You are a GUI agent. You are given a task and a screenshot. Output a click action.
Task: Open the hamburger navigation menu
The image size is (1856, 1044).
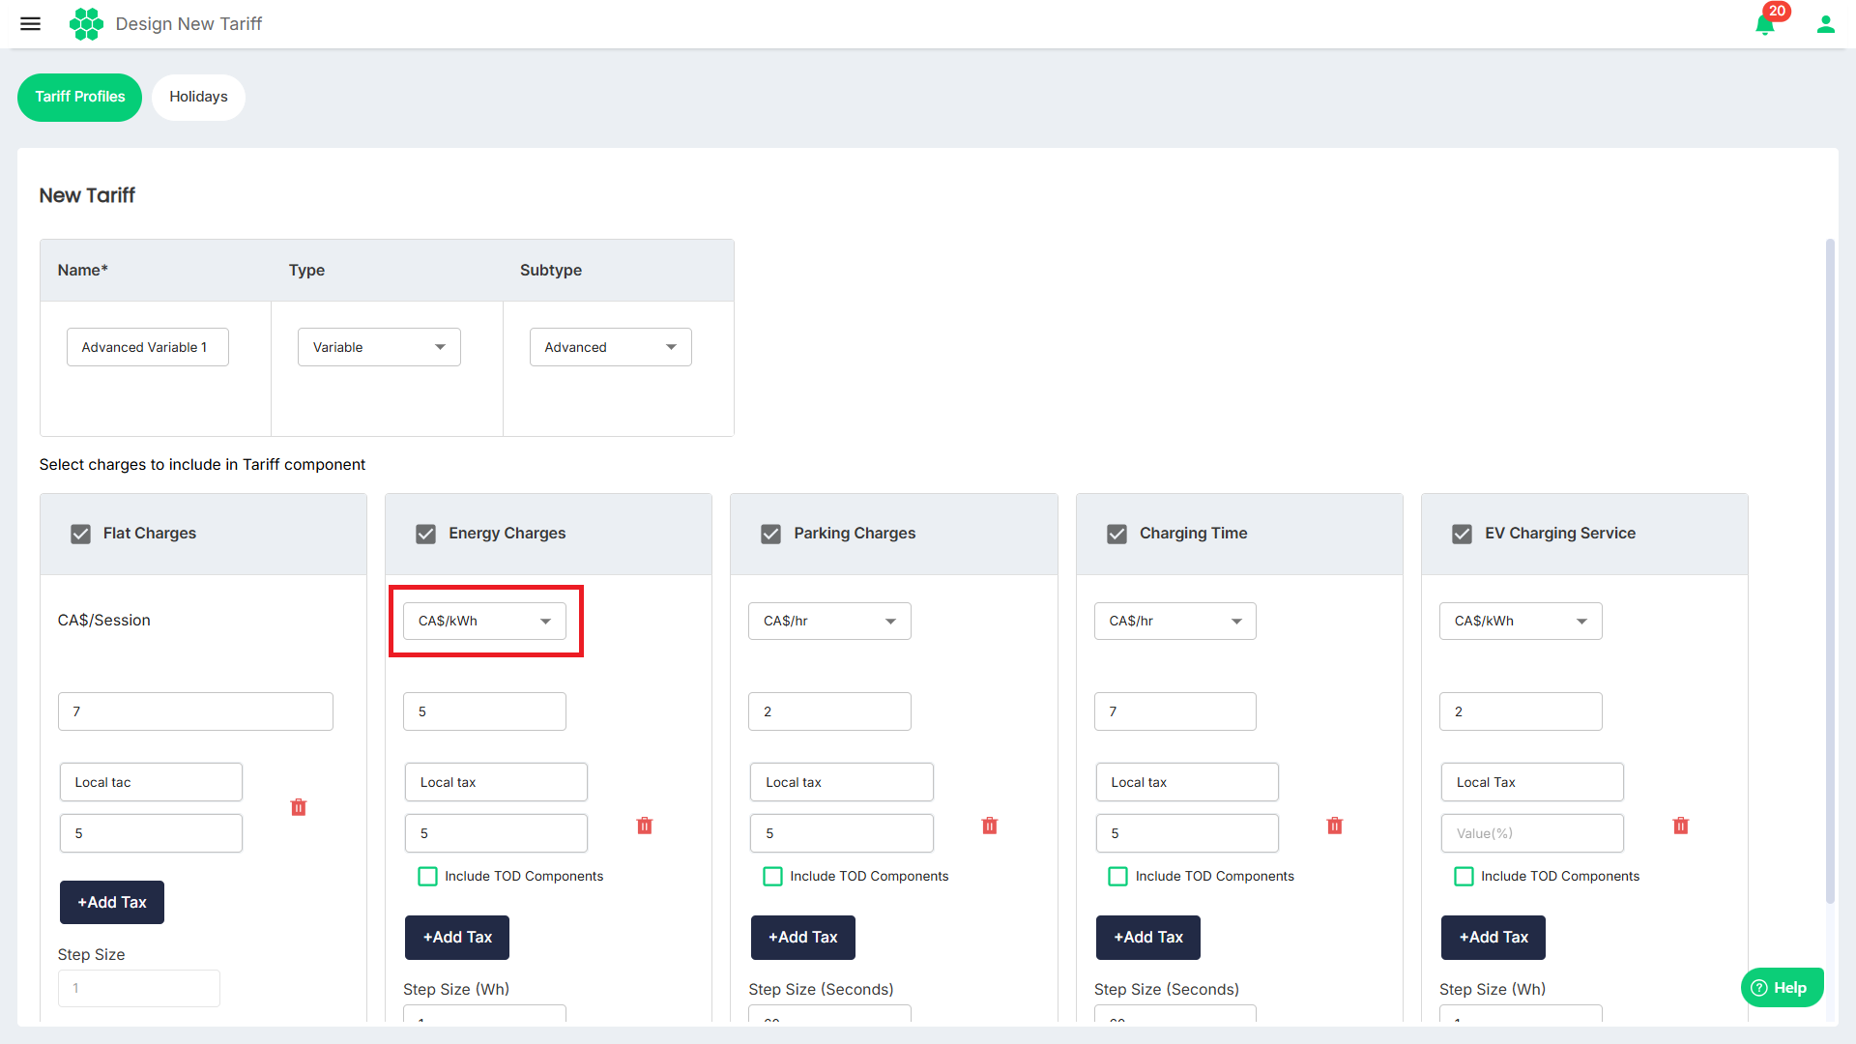point(31,23)
